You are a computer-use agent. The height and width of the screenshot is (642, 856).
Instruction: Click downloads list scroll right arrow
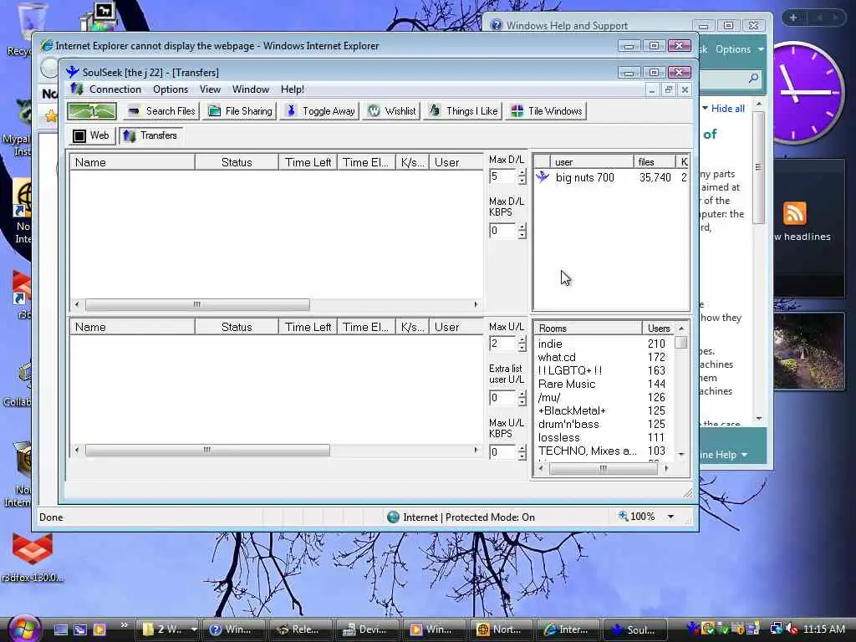click(476, 304)
